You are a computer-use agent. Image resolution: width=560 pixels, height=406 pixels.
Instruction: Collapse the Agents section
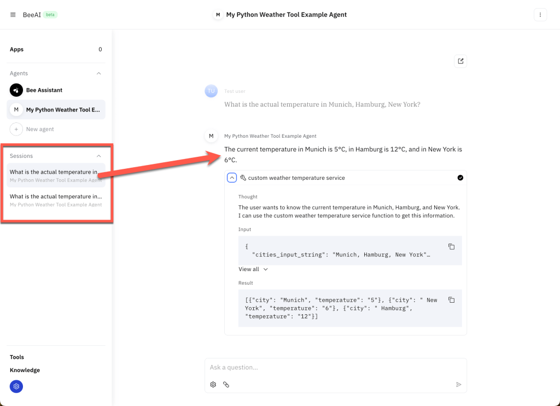click(98, 73)
